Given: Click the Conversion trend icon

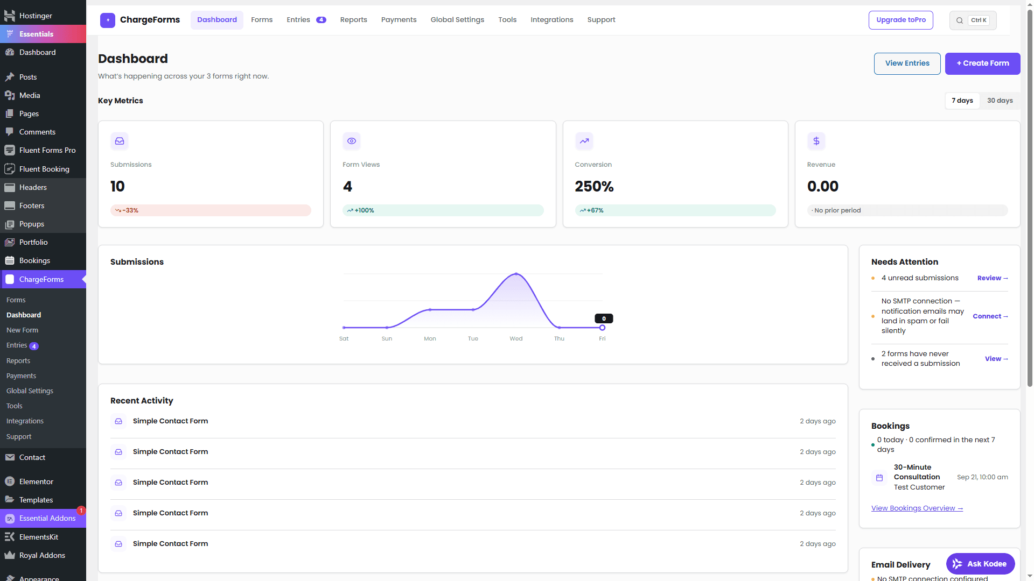Looking at the screenshot, I should (x=584, y=141).
